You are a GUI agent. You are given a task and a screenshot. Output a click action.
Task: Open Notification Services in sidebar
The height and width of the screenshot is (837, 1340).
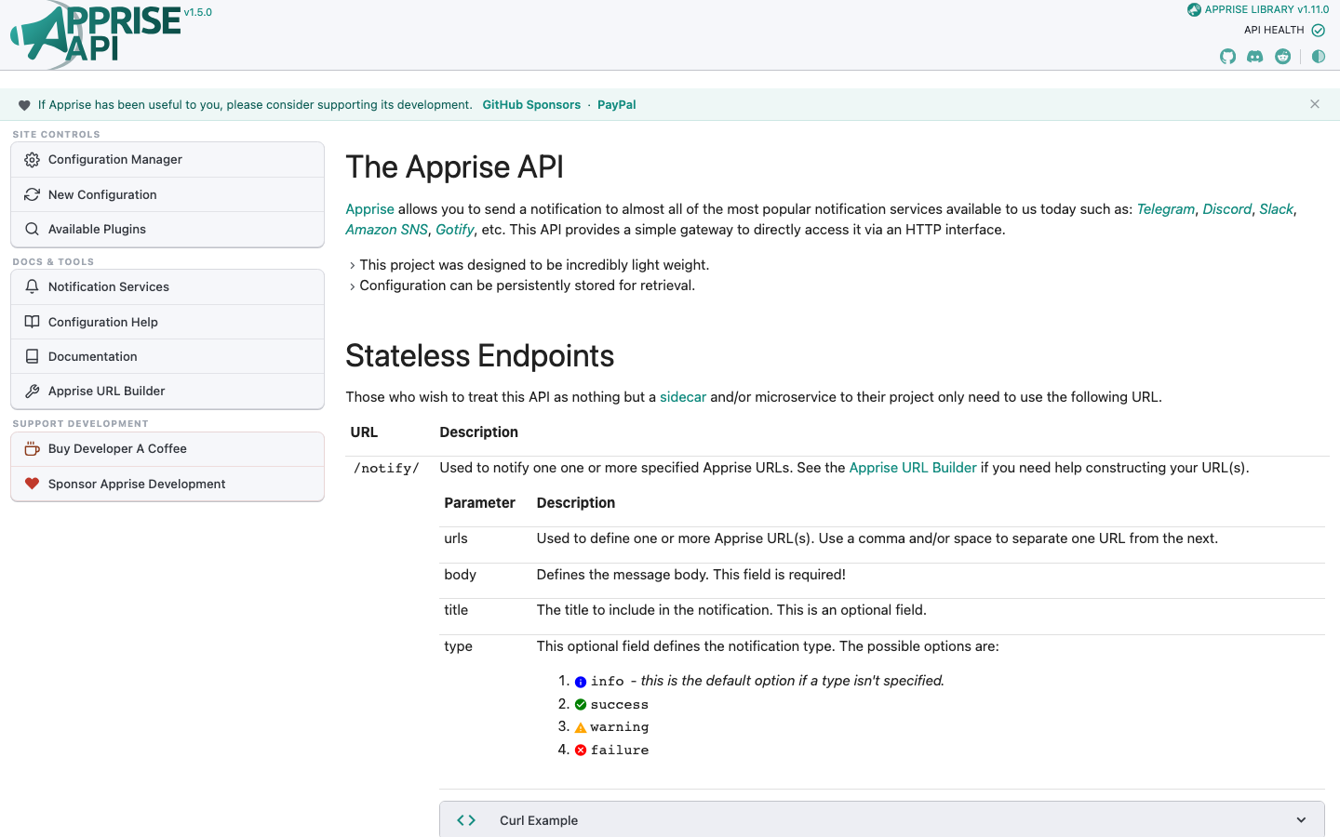[x=167, y=286]
